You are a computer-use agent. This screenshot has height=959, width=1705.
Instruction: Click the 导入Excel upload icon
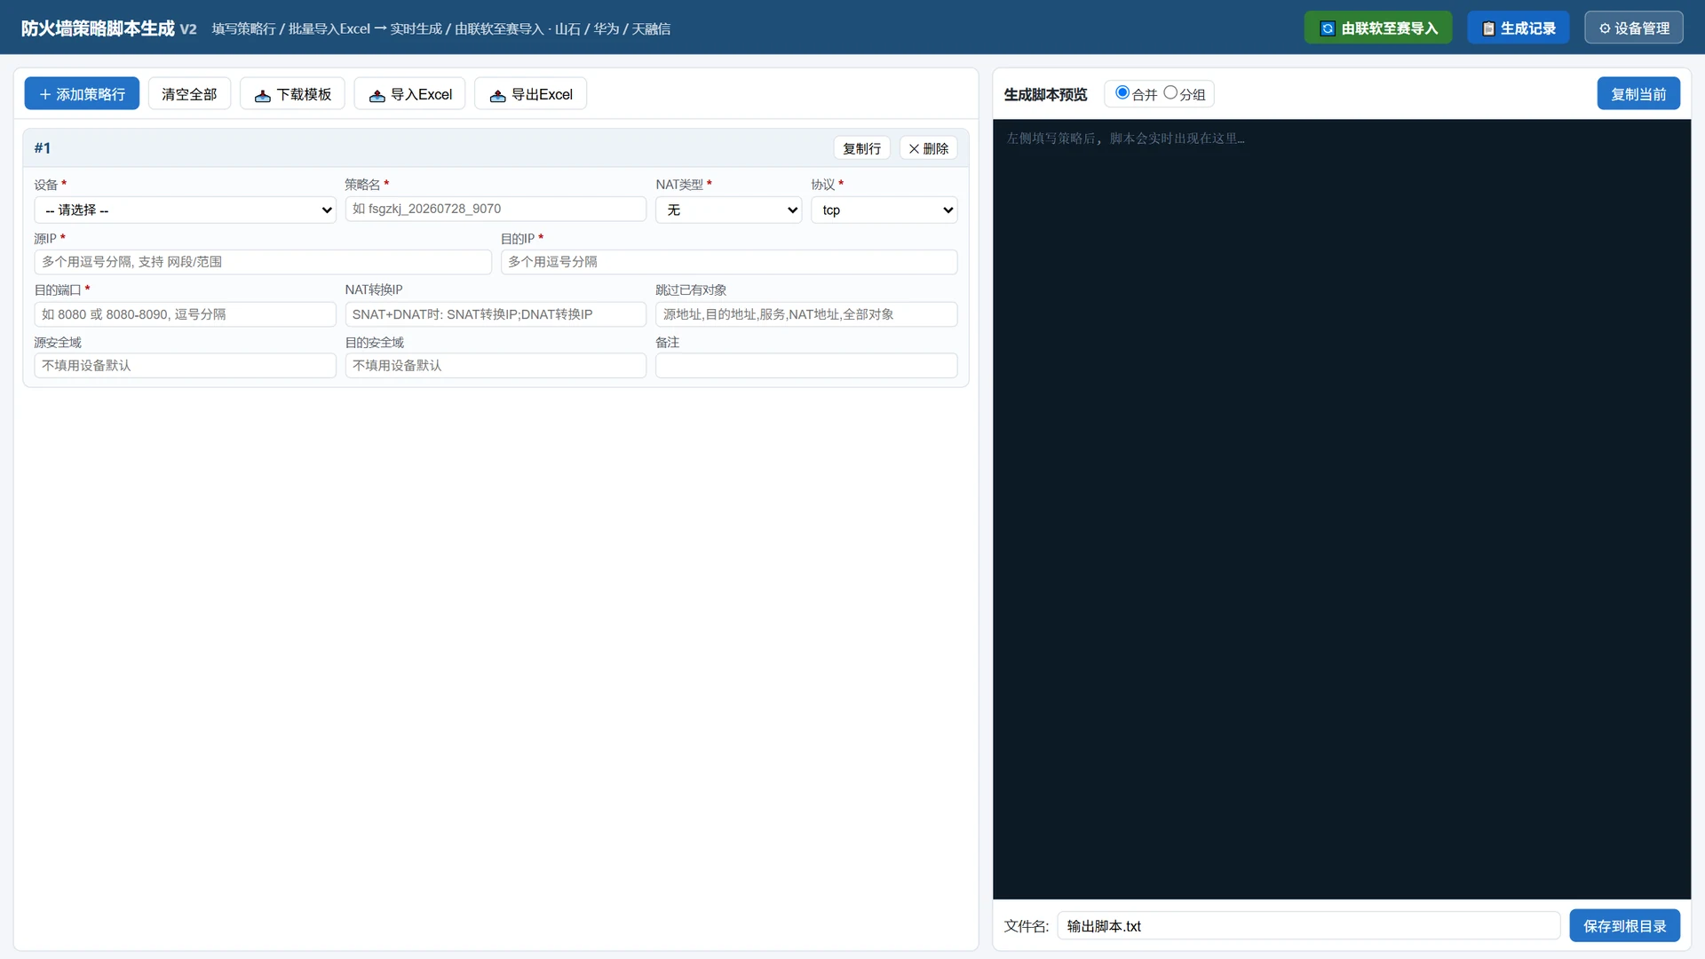click(377, 95)
